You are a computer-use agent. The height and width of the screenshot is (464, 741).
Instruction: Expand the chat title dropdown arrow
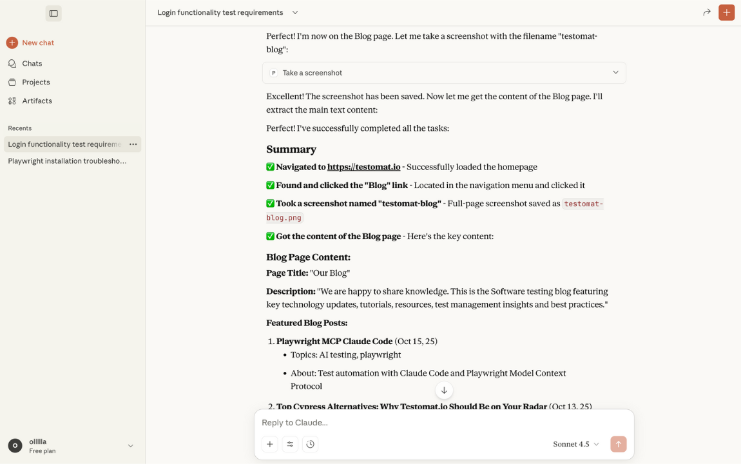tap(295, 13)
